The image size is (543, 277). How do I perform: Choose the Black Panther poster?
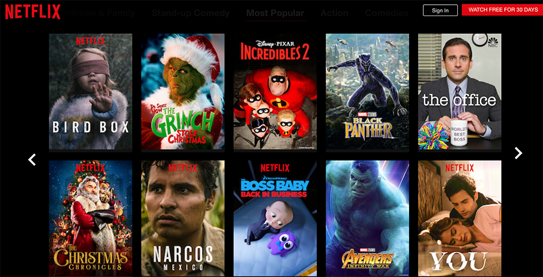[x=368, y=91]
